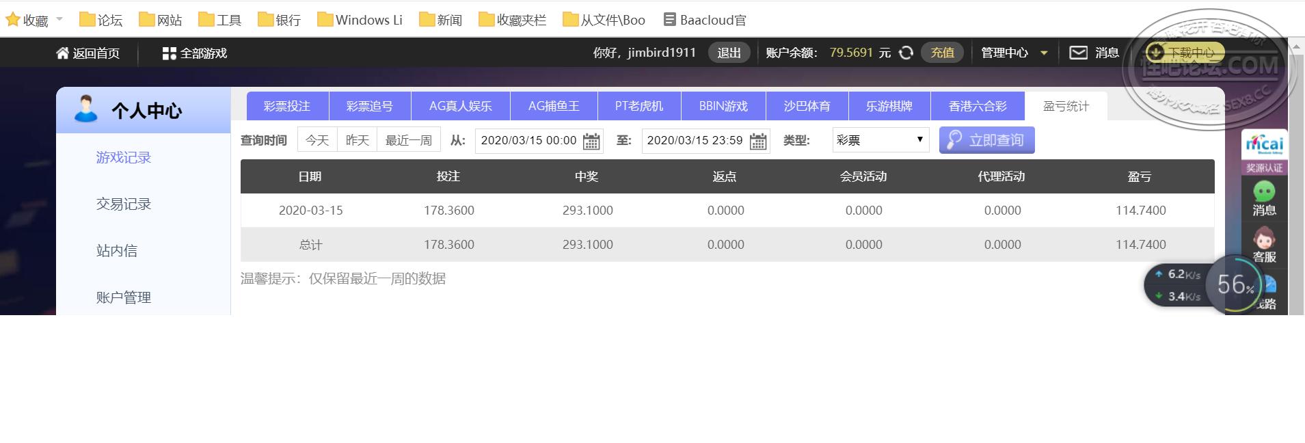The width and height of the screenshot is (1305, 443).
Task: Click the 退出 logout button
Action: (x=729, y=53)
